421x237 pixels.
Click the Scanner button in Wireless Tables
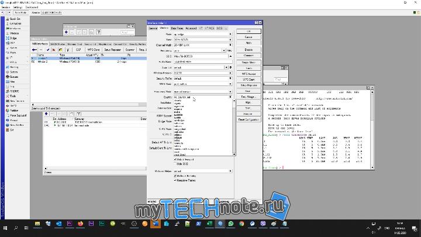[130, 50]
